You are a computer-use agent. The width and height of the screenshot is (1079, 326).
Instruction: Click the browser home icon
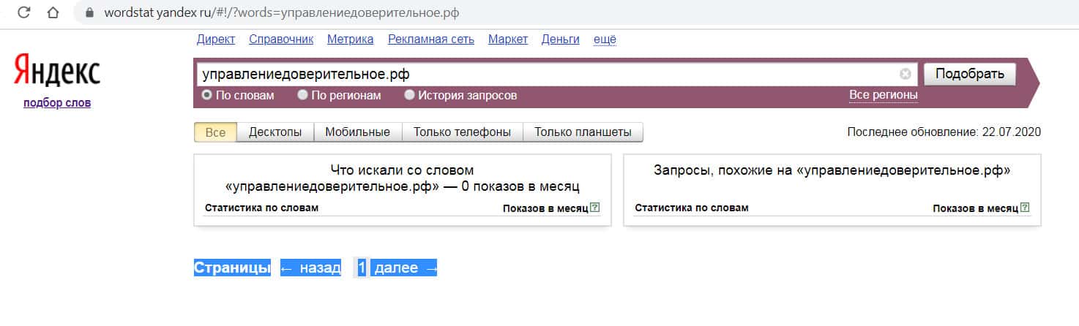pos(52,13)
